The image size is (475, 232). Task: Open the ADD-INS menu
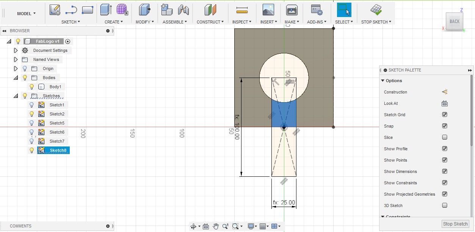317,22
